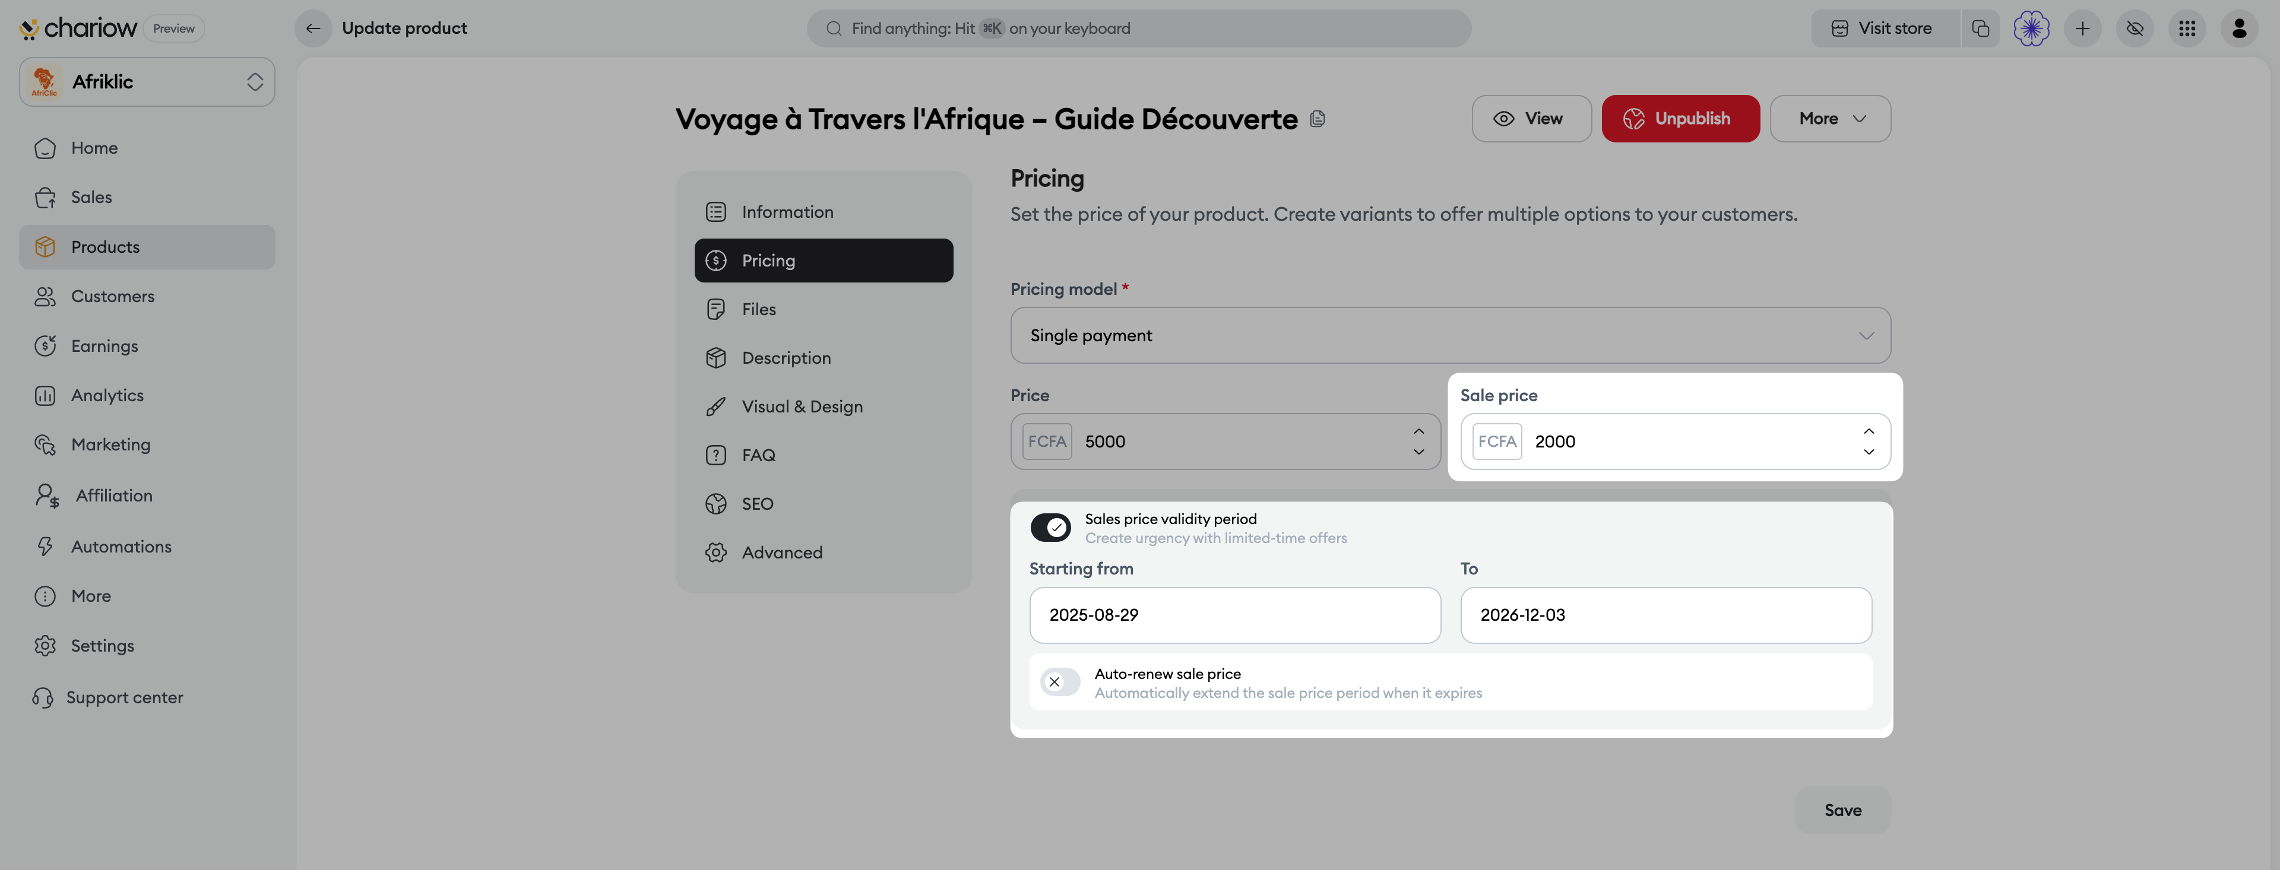This screenshot has width=2280, height=870.
Task: Click the View button
Action: (x=1531, y=119)
